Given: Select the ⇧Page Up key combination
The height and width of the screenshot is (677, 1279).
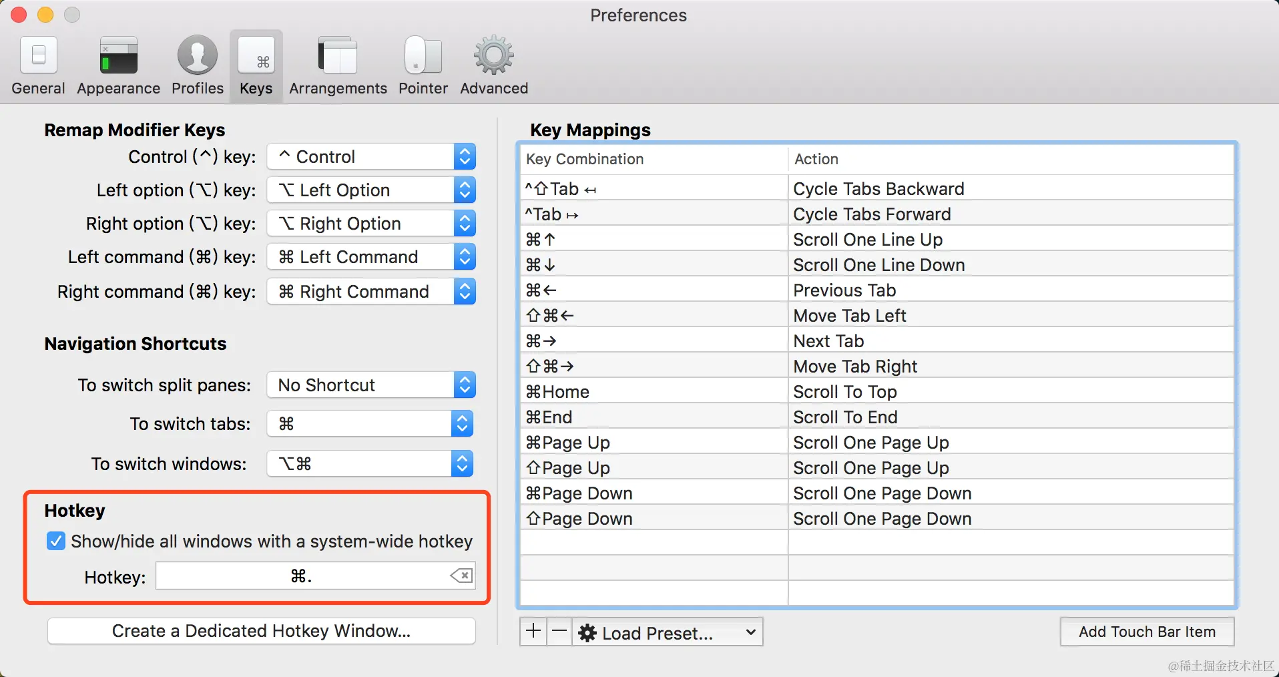Looking at the screenshot, I should (568, 468).
